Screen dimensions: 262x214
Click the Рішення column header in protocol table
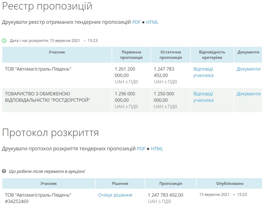[x=120, y=184]
